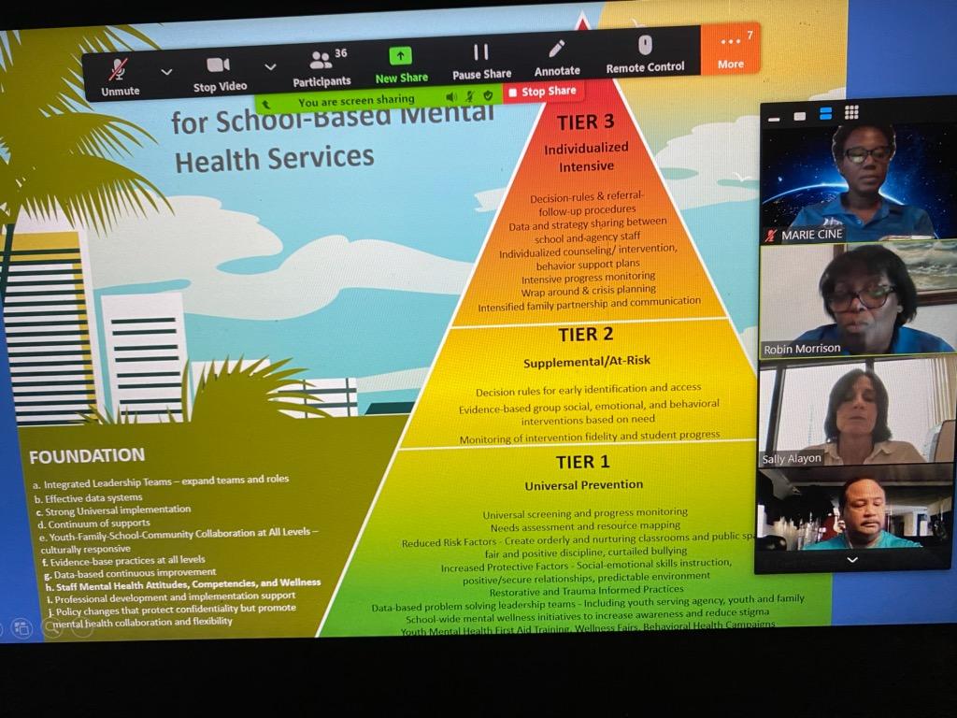Switch video panel to thumbnail strip view

click(826, 113)
